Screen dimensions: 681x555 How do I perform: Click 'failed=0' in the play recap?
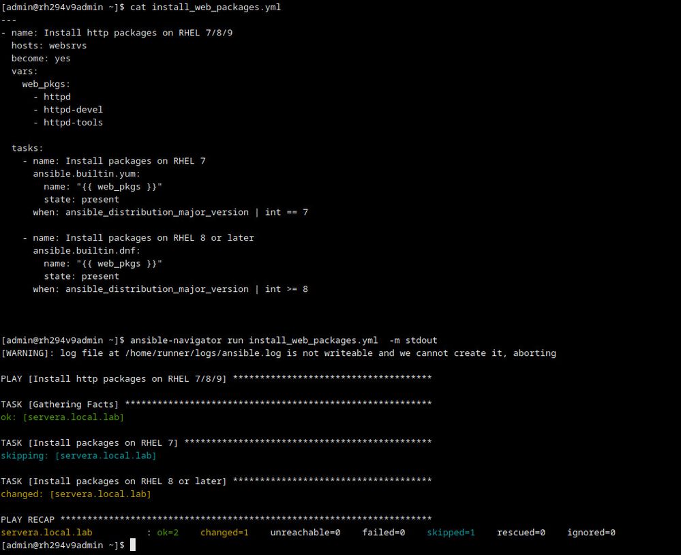pos(384,532)
